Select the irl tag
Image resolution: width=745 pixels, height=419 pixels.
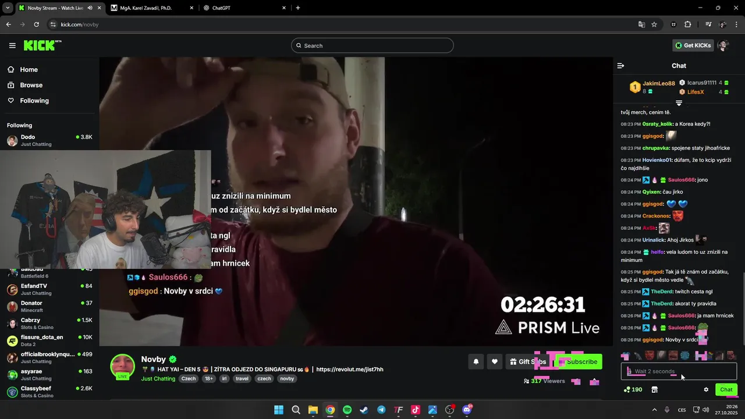tap(224, 378)
